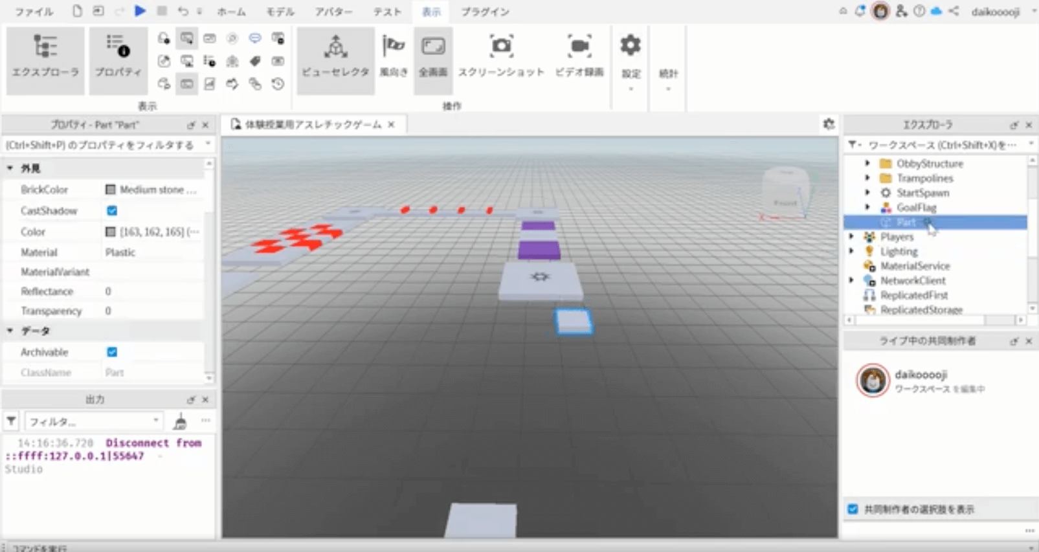Viewport: 1039px width, 552px height.
Task: Collapse the 外観 properties section
Action: (x=10, y=168)
